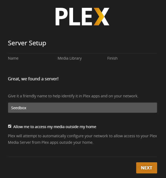Screen dimensions: 166x178
Task: Click the white letter P in the Plex logo
Action: coord(63,17)
